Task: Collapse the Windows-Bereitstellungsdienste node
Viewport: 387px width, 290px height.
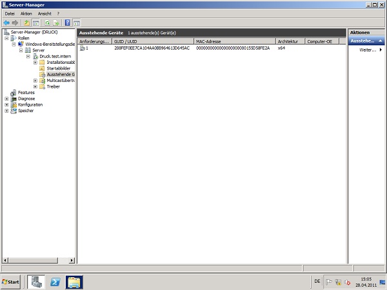Action: tap(14, 44)
